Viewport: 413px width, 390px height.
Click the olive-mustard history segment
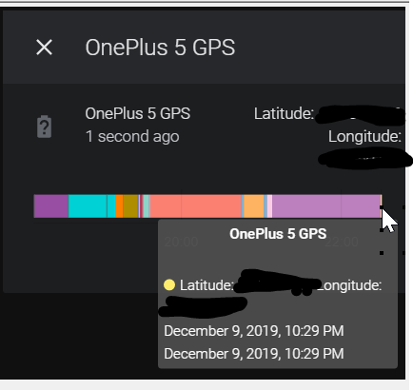click(x=130, y=206)
